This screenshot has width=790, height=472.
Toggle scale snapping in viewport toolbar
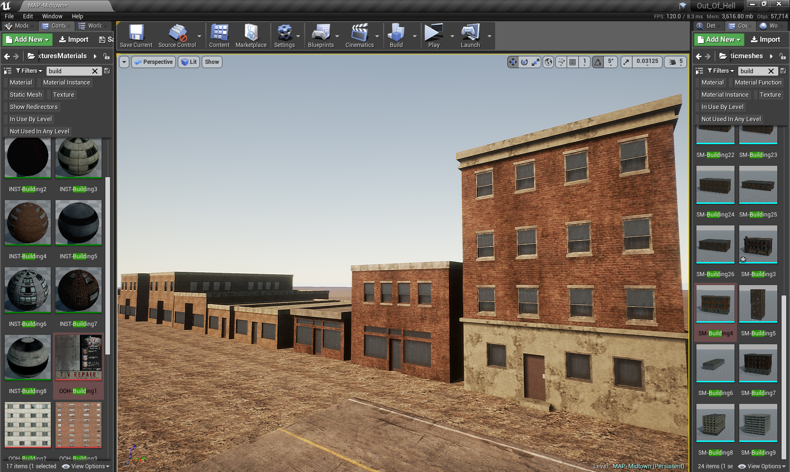626,62
